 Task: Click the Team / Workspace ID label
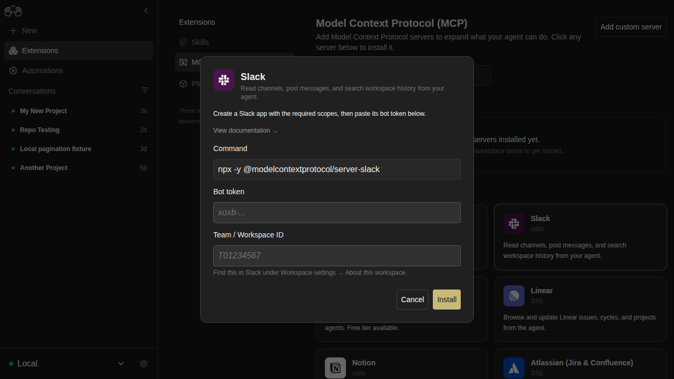click(x=249, y=235)
